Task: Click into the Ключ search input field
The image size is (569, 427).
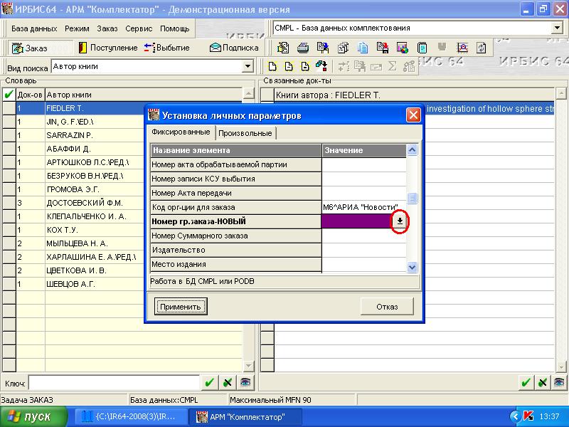Action: 112,383
